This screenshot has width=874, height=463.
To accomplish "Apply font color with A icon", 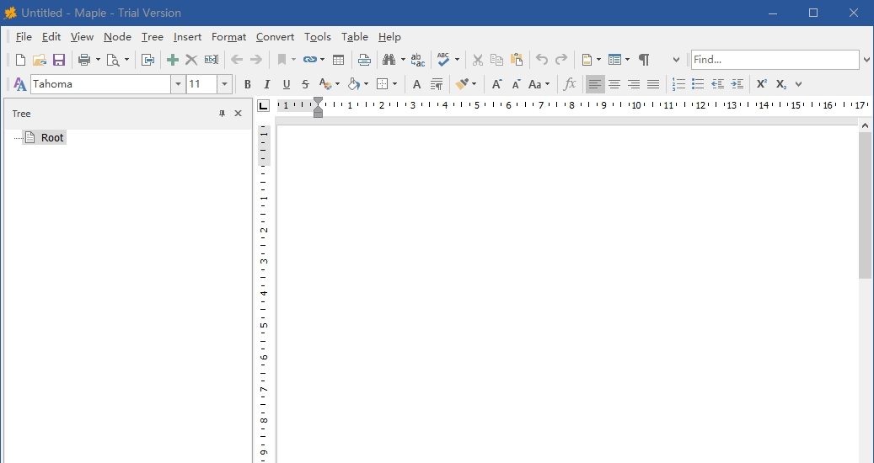I will point(324,84).
